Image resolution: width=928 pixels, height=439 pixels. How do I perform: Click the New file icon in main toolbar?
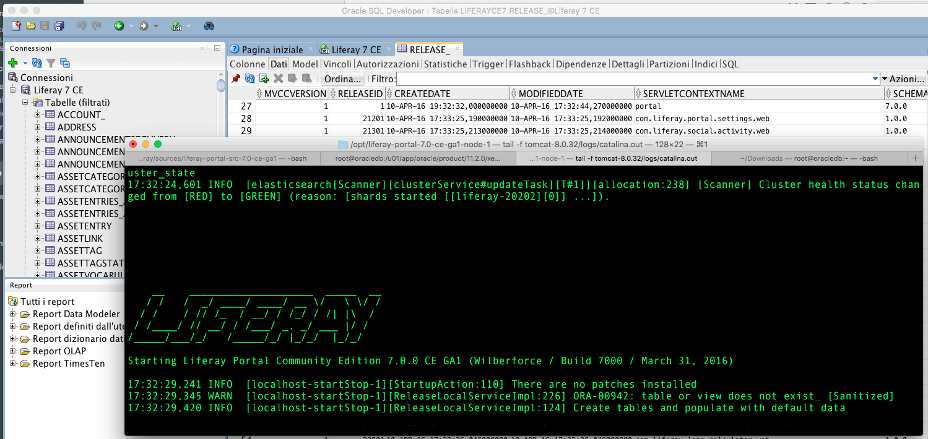click(17, 26)
